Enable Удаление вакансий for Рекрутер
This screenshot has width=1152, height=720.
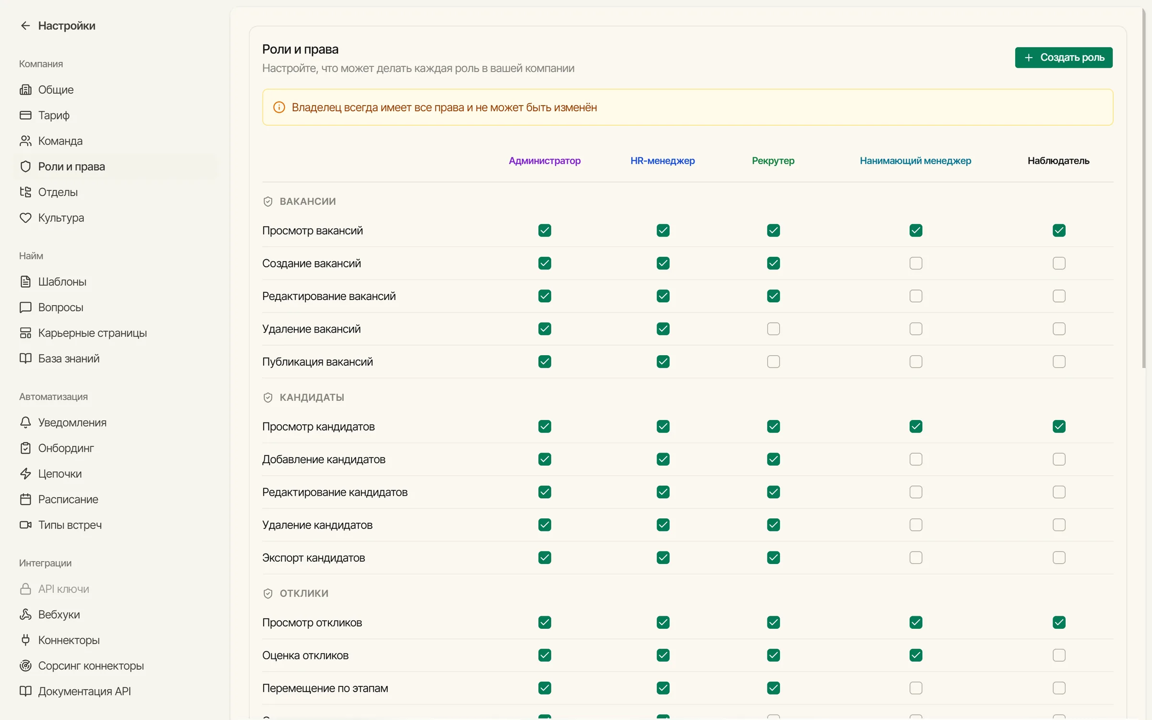pyautogui.click(x=773, y=329)
